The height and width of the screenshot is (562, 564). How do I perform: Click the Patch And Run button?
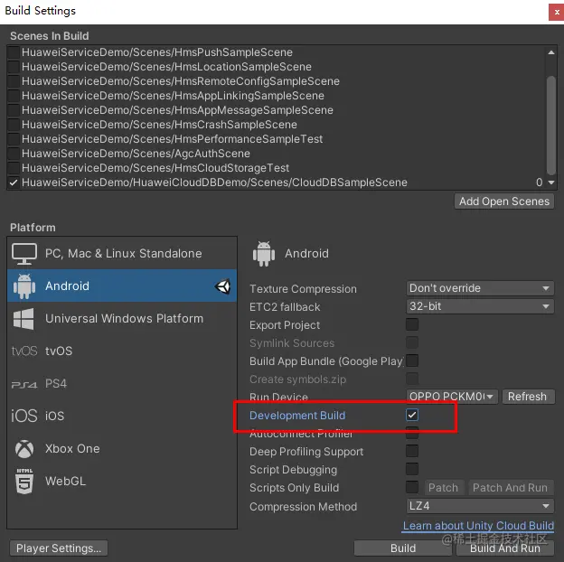click(510, 488)
